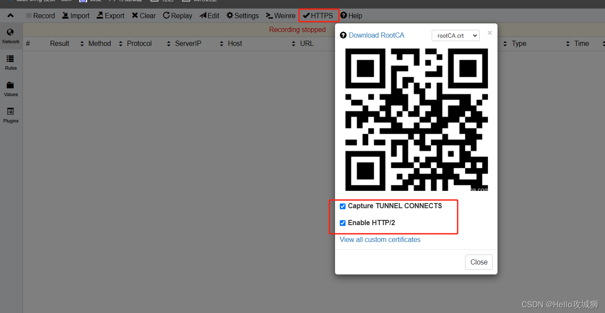Open the Import option
605x313 pixels.
75,16
